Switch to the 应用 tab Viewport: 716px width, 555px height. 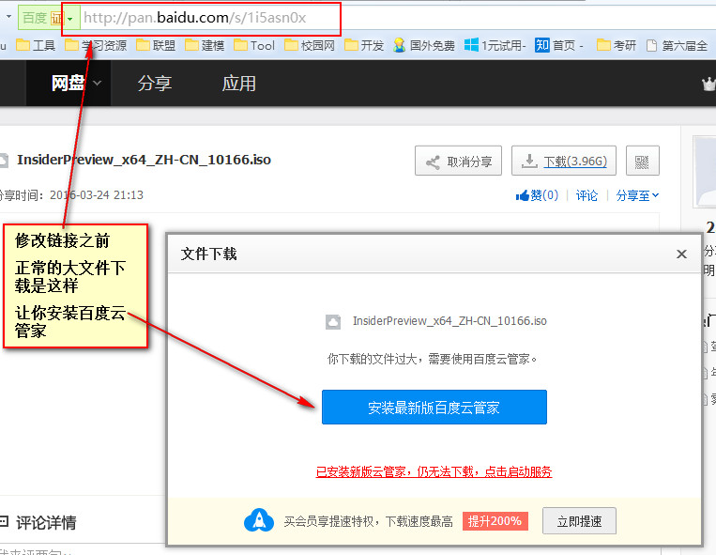238,84
